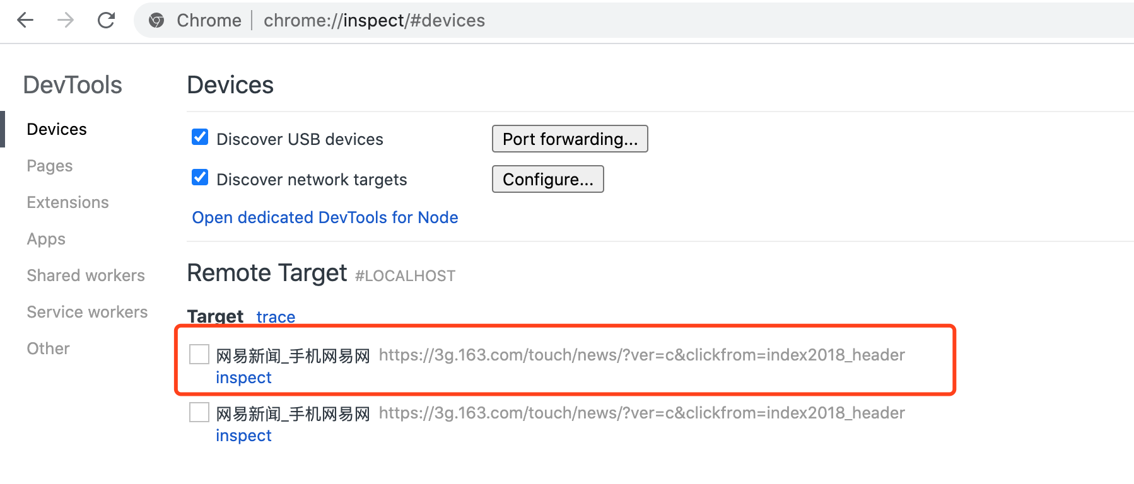Viewport: 1134px width, 484px height.
Task: Select Service workers in sidebar
Action: click(87, 312)
